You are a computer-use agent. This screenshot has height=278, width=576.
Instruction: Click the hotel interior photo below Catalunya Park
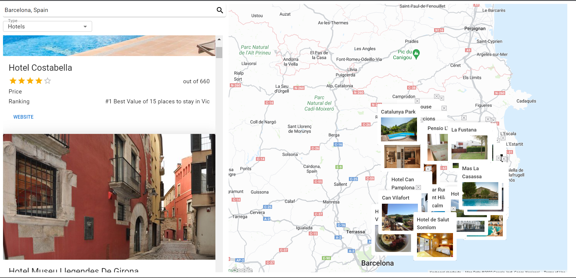[x=402, y=157]
